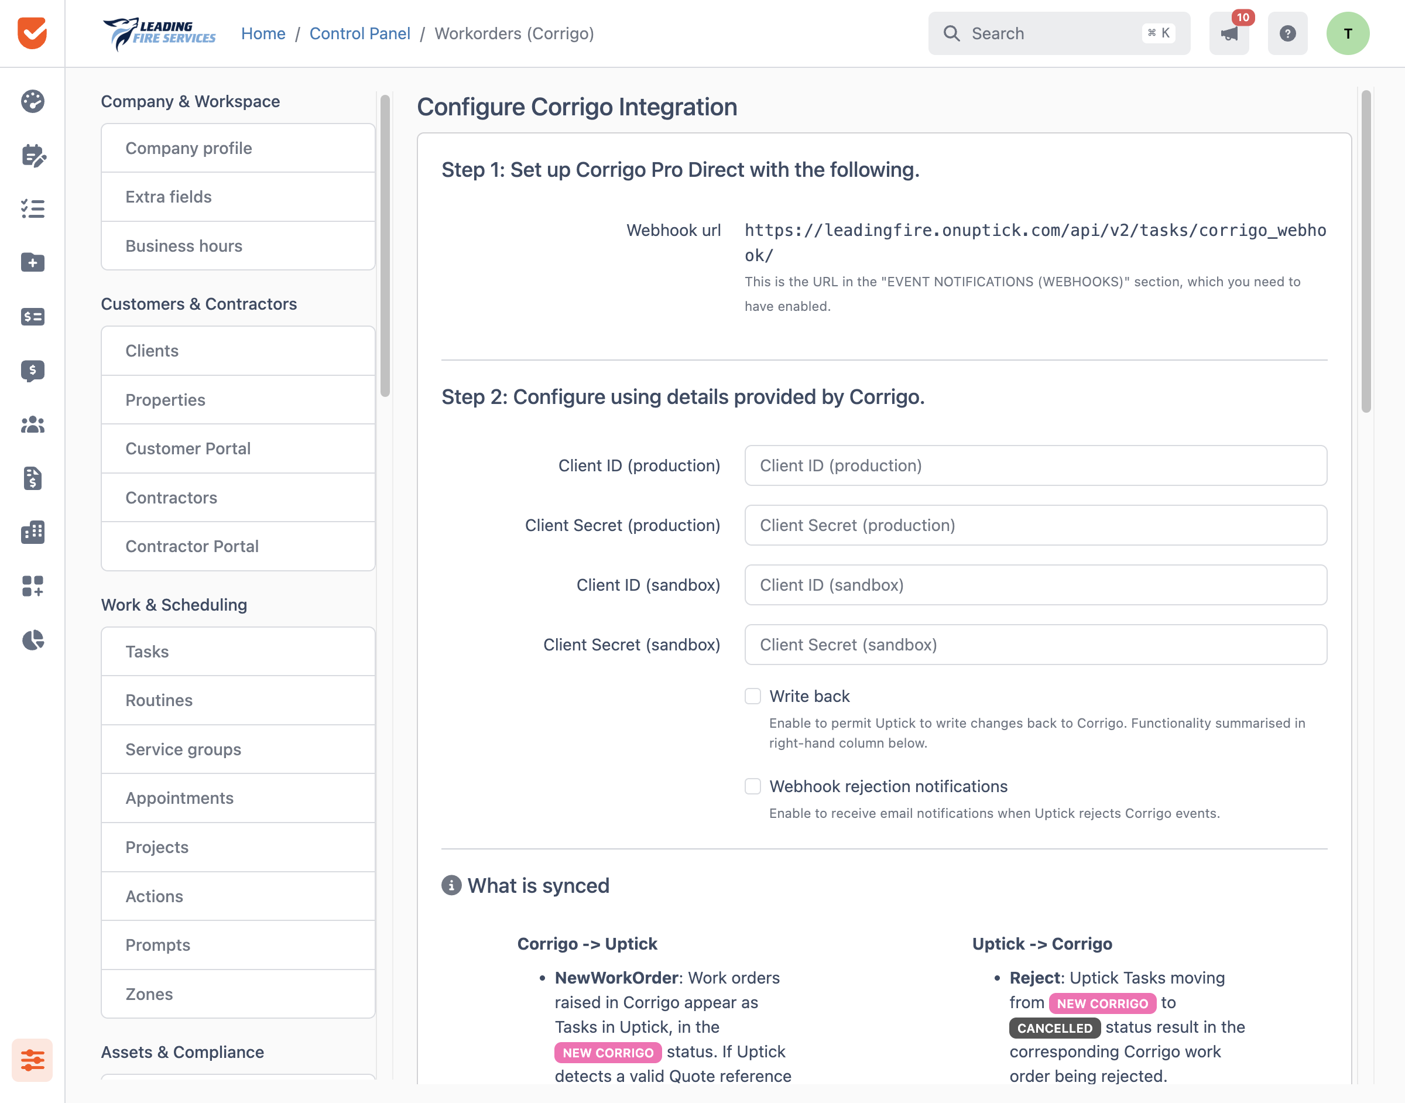This screenshot has height=1103, width=1405.
Task: Focus the Client ID (production) field
Action: tap(1036, 465)
